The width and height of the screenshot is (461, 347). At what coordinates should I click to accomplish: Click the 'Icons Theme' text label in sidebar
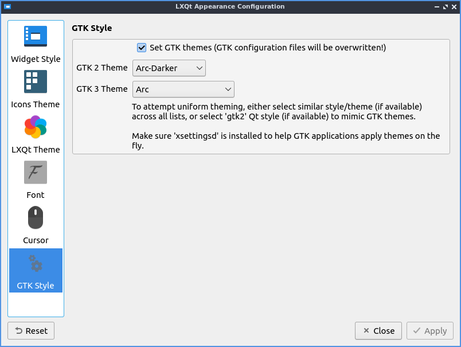click(36, 104)
